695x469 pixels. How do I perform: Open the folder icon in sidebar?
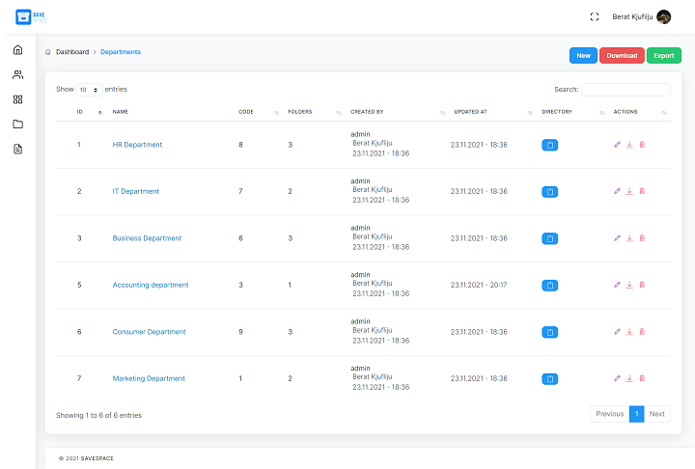tap(17, 124)
